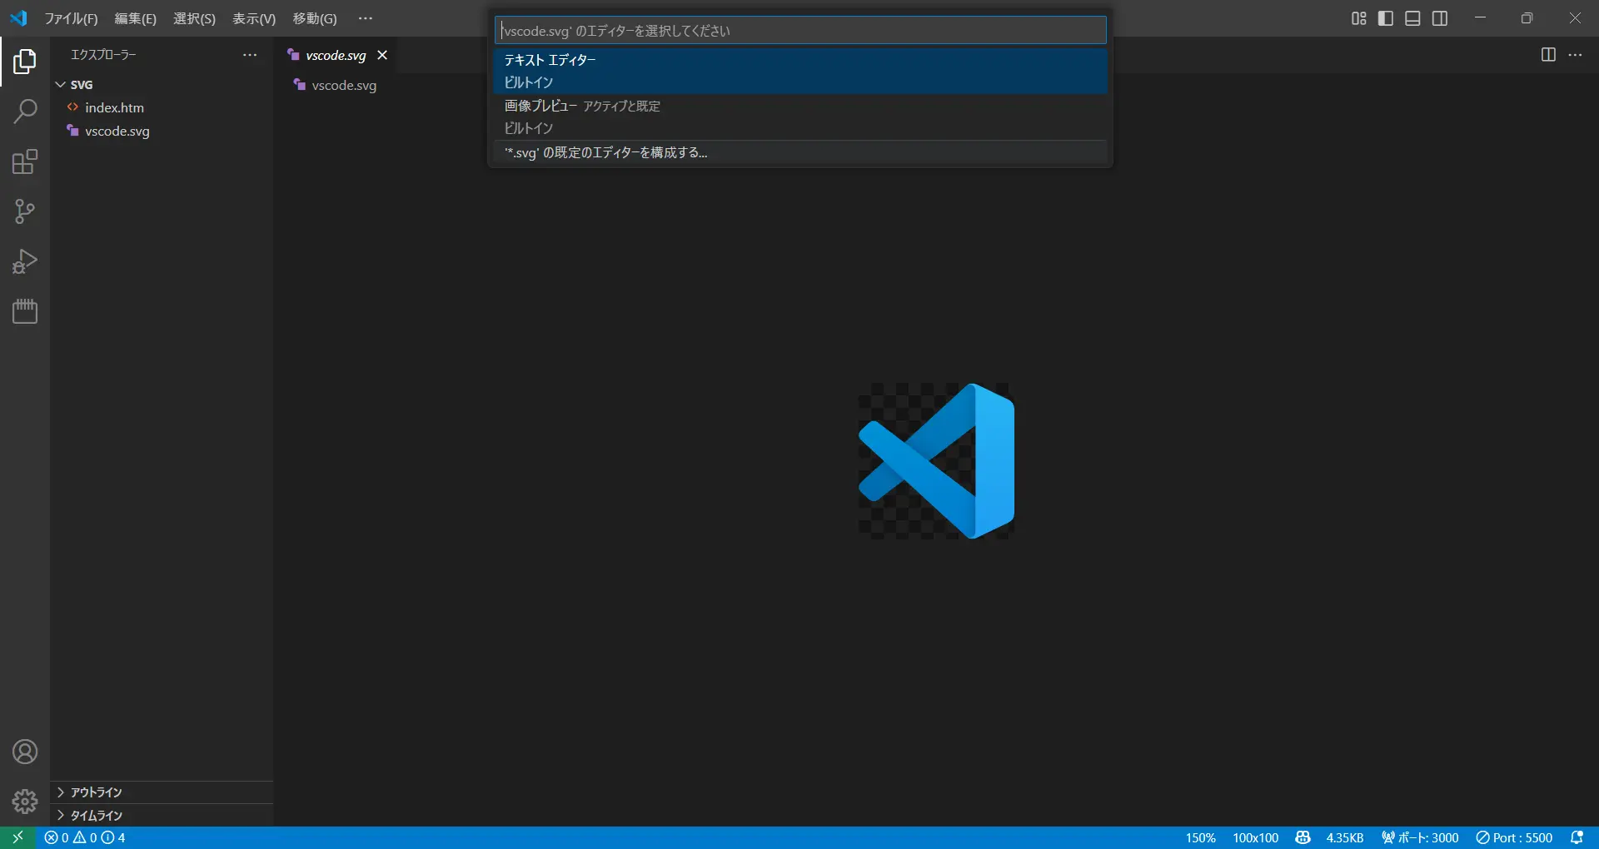Open the 選択(S) menu

[194, 18]
